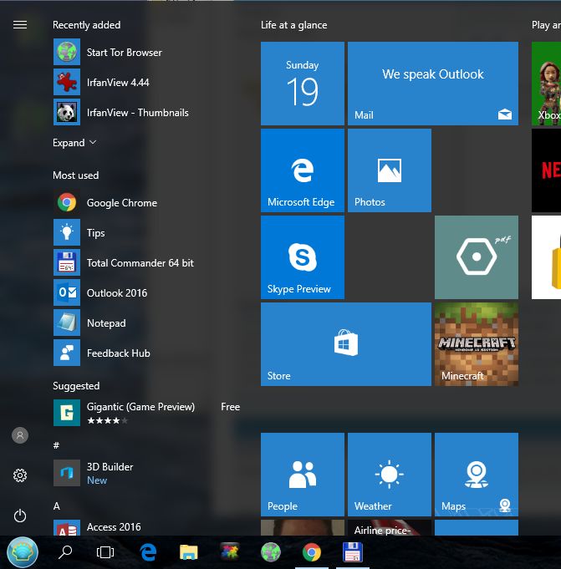This screenshot has height=569, width=561.
Task: Open the Sunday 19 calendar tile
Action: pyautogui.click(x=302, y=84)
